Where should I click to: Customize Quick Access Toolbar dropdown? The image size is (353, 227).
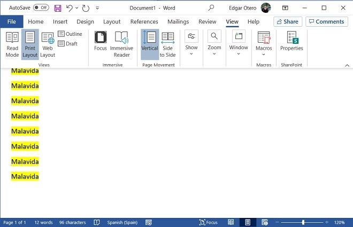click(97, 8)
